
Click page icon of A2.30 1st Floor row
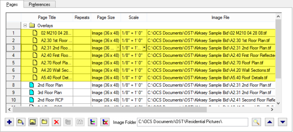(35, 40)
